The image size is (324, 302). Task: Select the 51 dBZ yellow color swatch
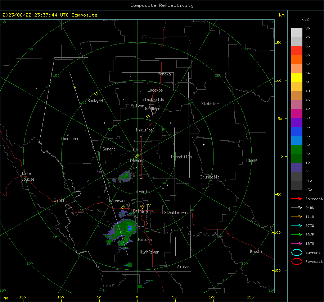pos(297,78)
